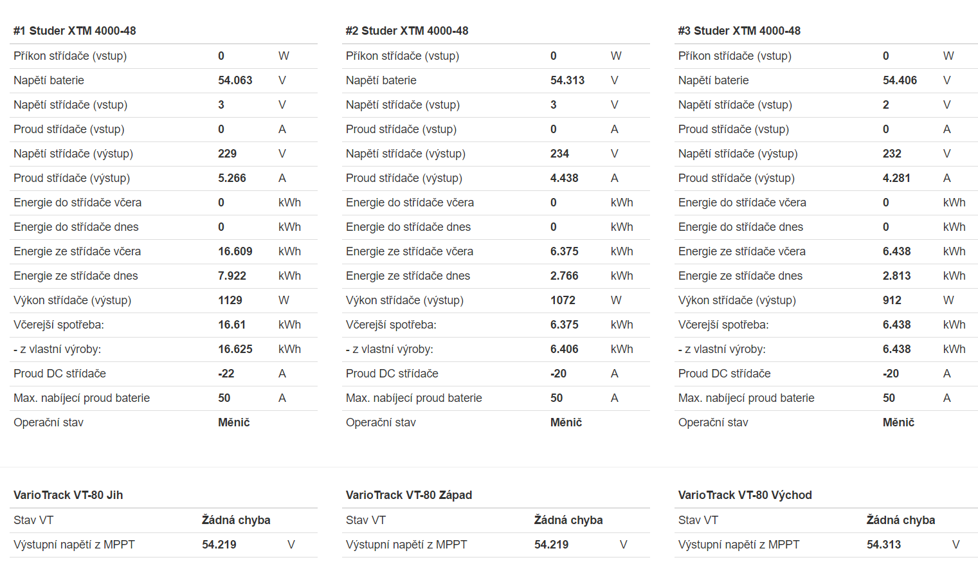The height and width of the screenshot is (562, 978).
Task: Select MPPT output voltage 54.313 under Východ
Action: 884,545
